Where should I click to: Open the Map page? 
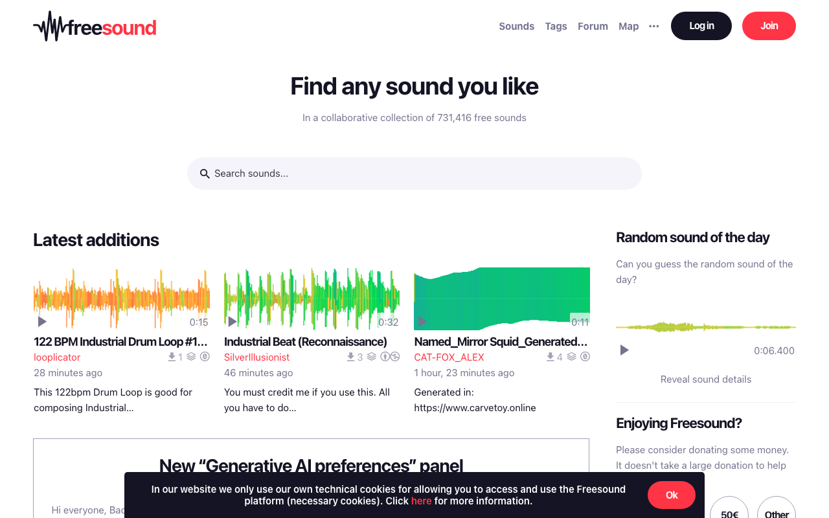[x=629, y=26]
